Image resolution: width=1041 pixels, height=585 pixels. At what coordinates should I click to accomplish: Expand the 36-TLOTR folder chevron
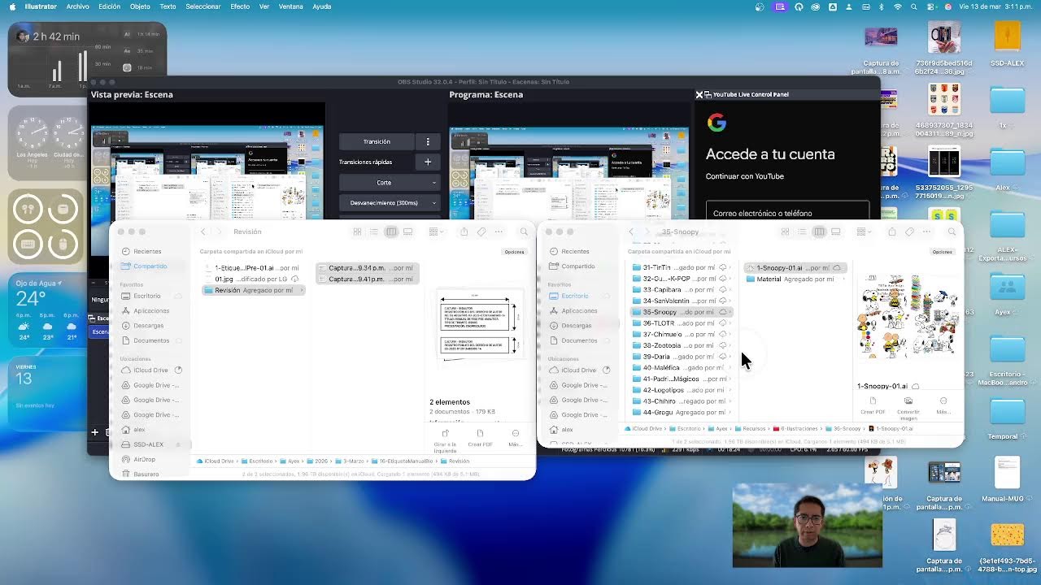click(731, 323)
